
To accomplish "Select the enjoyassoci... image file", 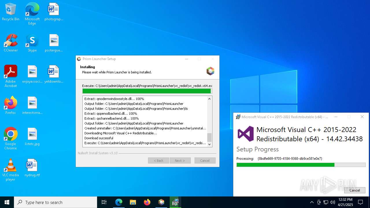I will point(32,74).
